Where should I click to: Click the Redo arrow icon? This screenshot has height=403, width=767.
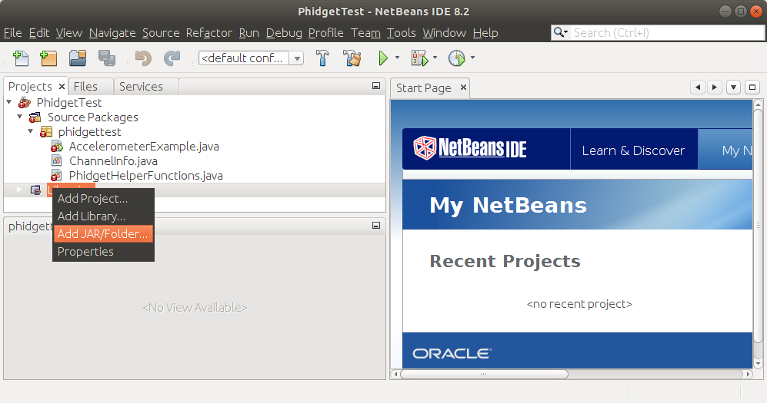[x=172, y=58]
